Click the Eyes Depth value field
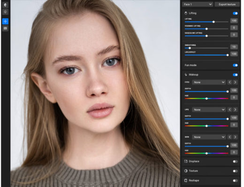This screenshot has height=187, width=244. click(234, 90)
